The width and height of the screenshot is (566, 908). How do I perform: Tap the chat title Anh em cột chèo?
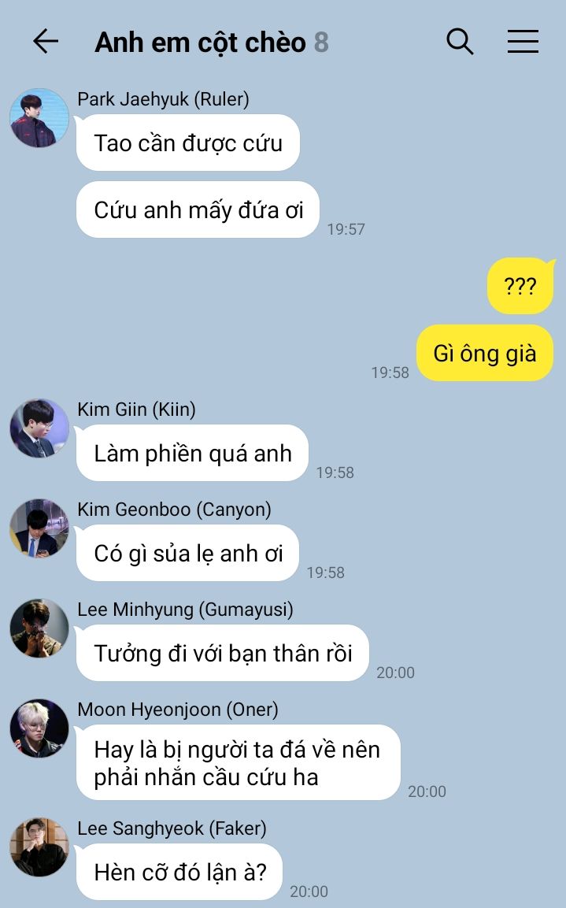(200, 43)
